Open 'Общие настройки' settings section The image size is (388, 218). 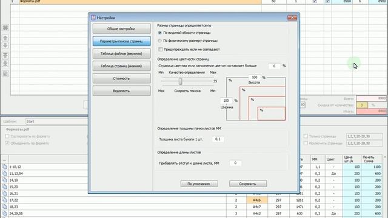pos(121,28)
